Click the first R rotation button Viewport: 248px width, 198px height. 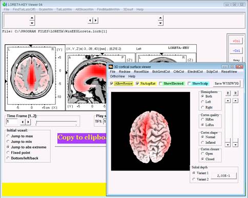[228, 93]
